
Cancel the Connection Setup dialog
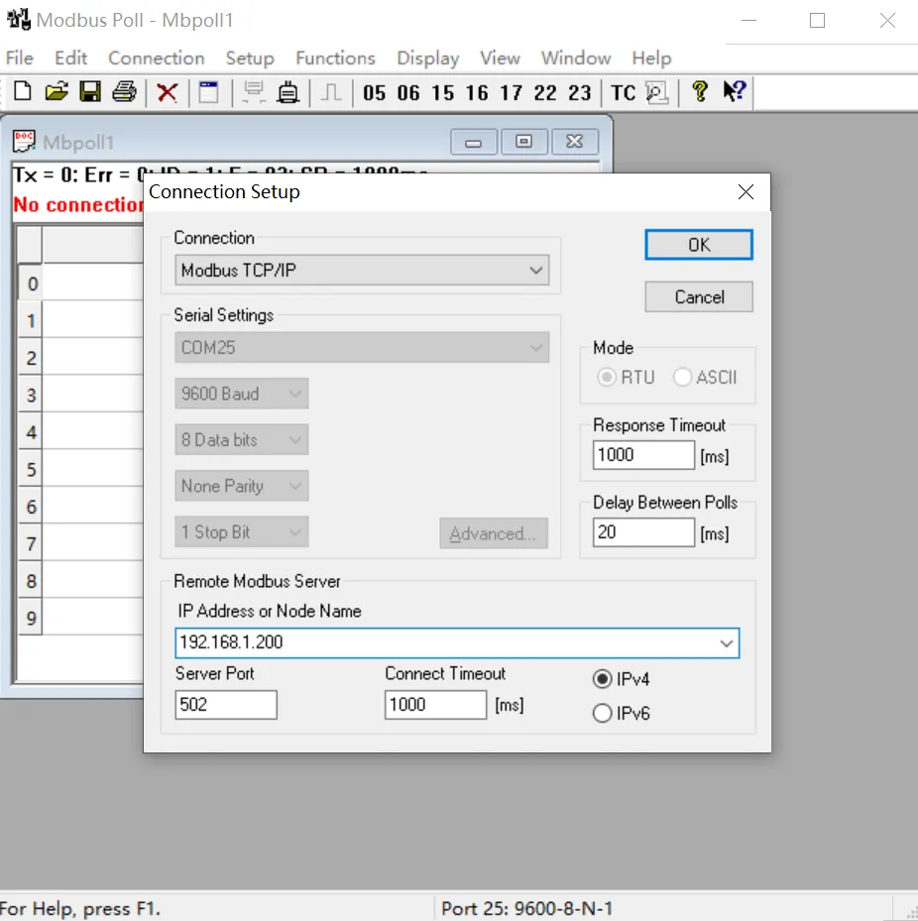click(x=698, y=296)
